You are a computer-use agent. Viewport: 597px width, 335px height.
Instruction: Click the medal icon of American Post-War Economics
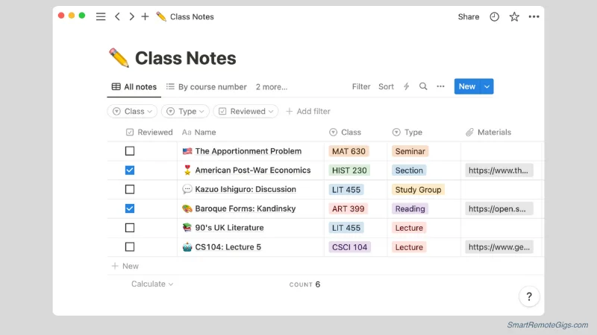[x=187, y=170]
